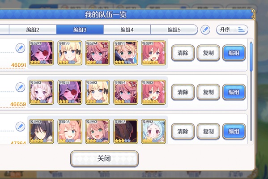Switch to the 编组4 tab
Viewport: 268px width, 179px height.
[127, 30]
